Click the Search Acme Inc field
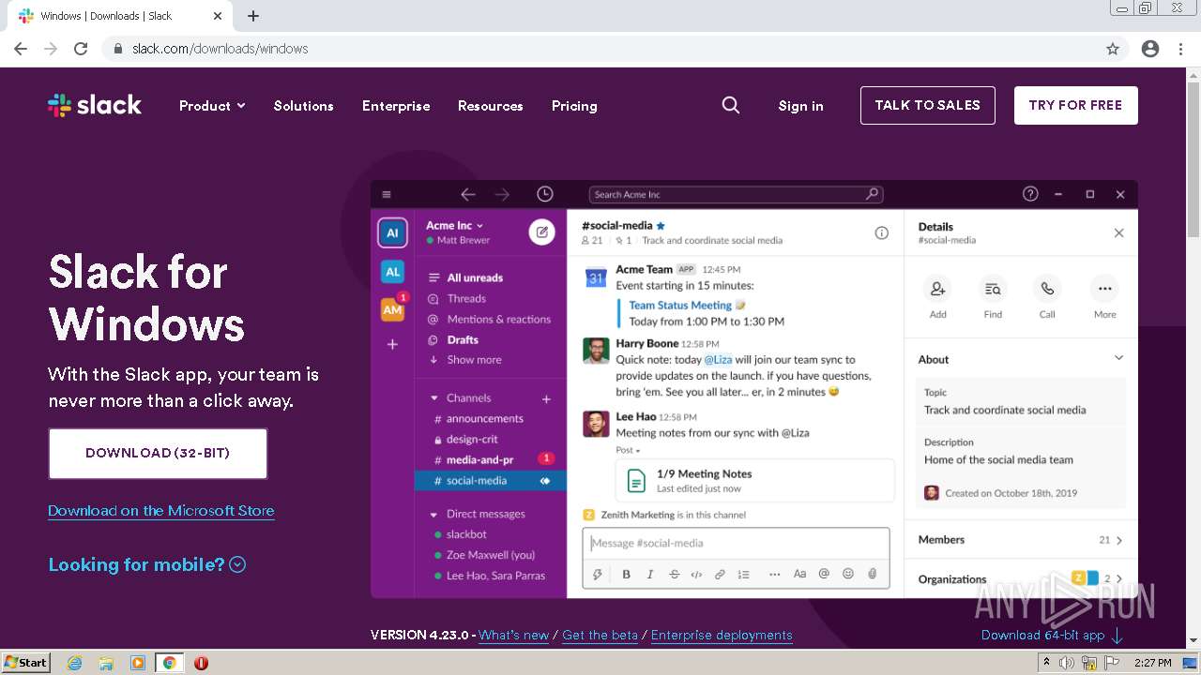 pyautogui.click(x=736, y=194)
